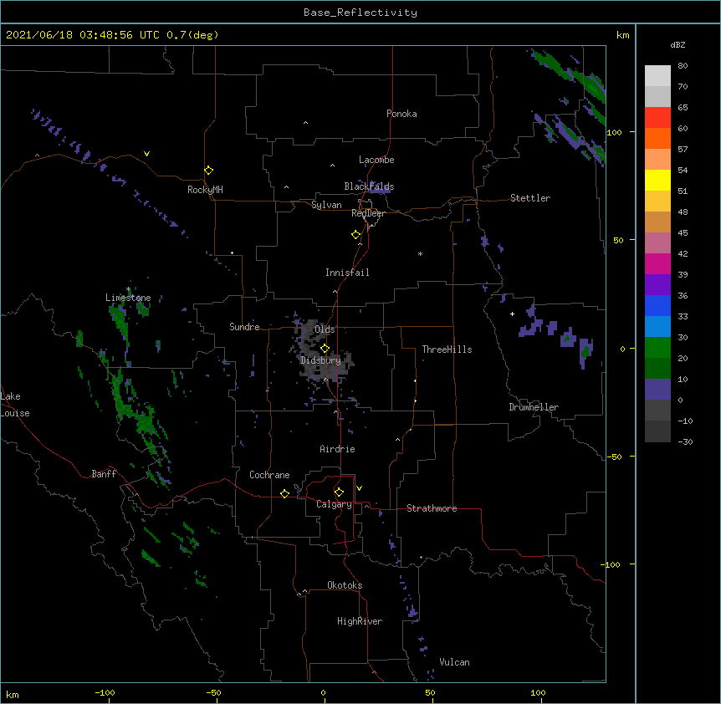
Task: Click the Sylvan label
Action: click(326, 205)
